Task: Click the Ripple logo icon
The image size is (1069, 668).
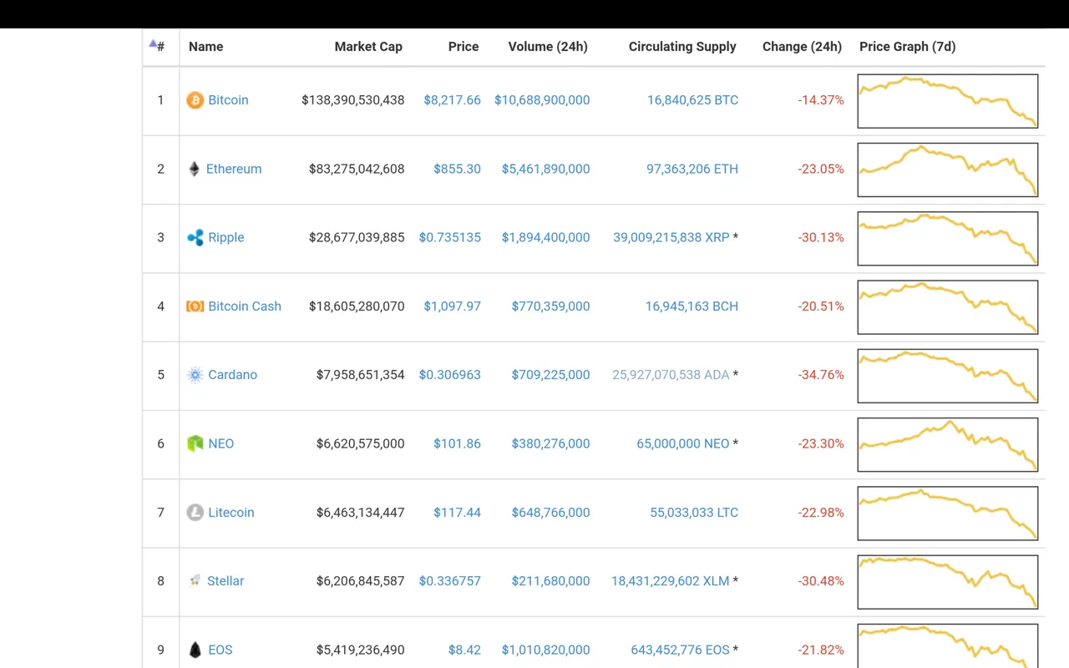Action: pos(195,238)
